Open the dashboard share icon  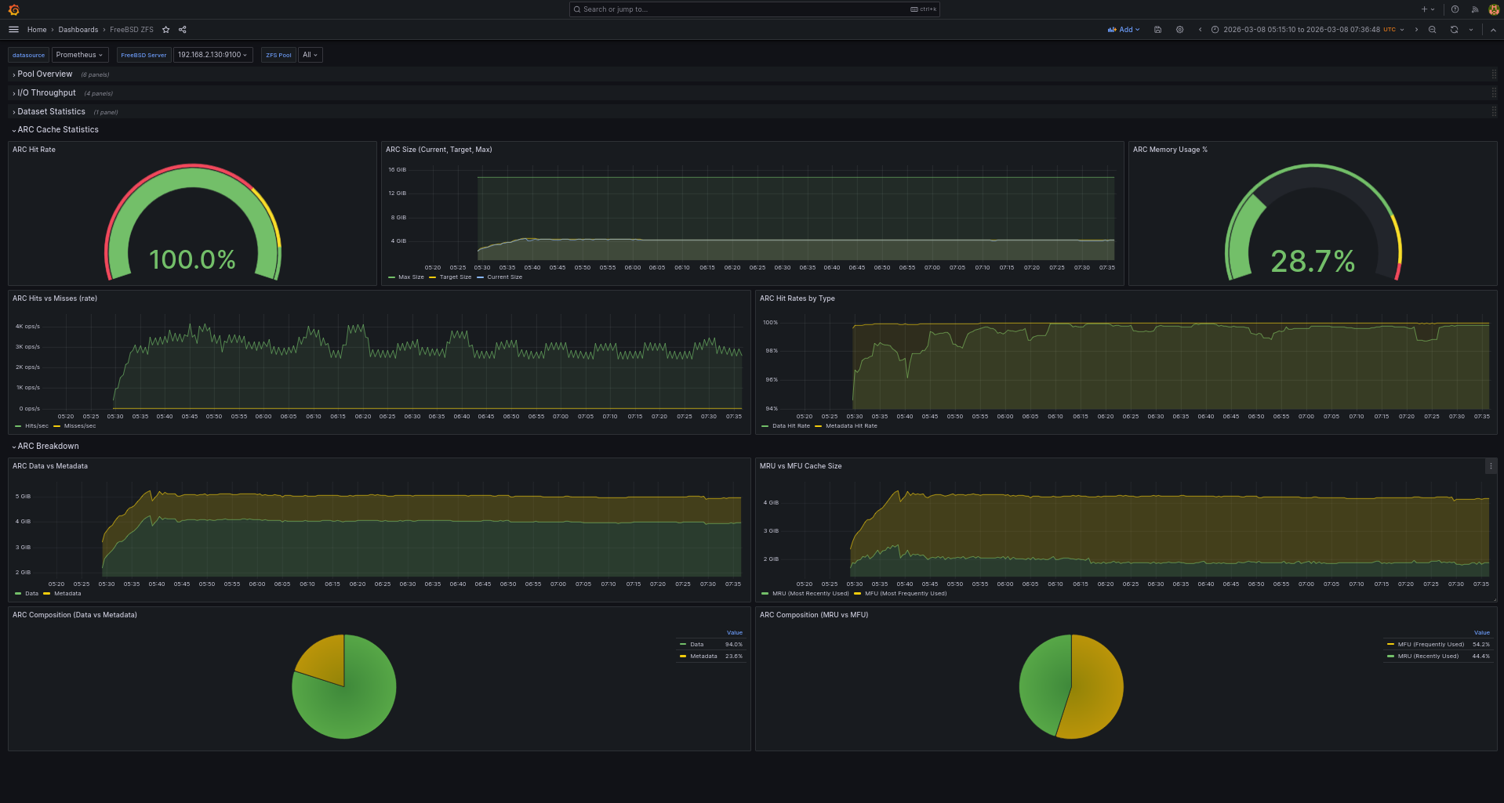[181, 29]
